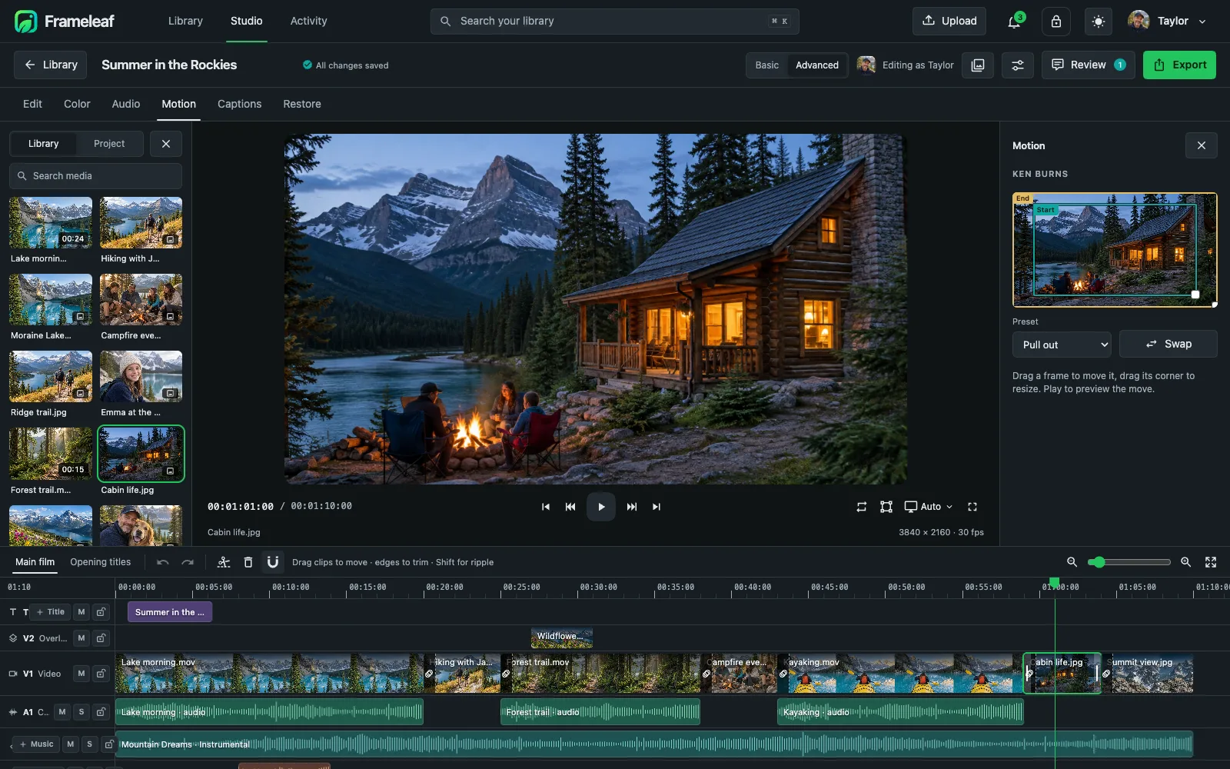
Task: Open the Opening titles sequence tab
Action: point(101,562)
